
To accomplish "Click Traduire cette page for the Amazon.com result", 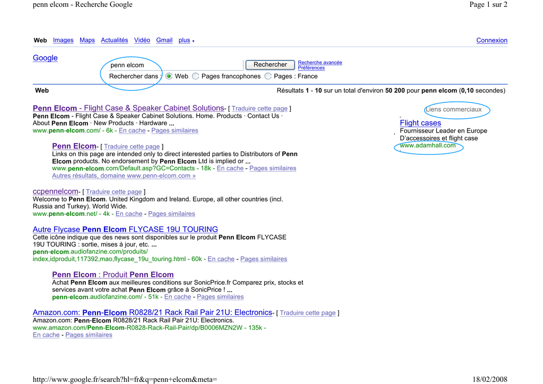I will point(308,313).
